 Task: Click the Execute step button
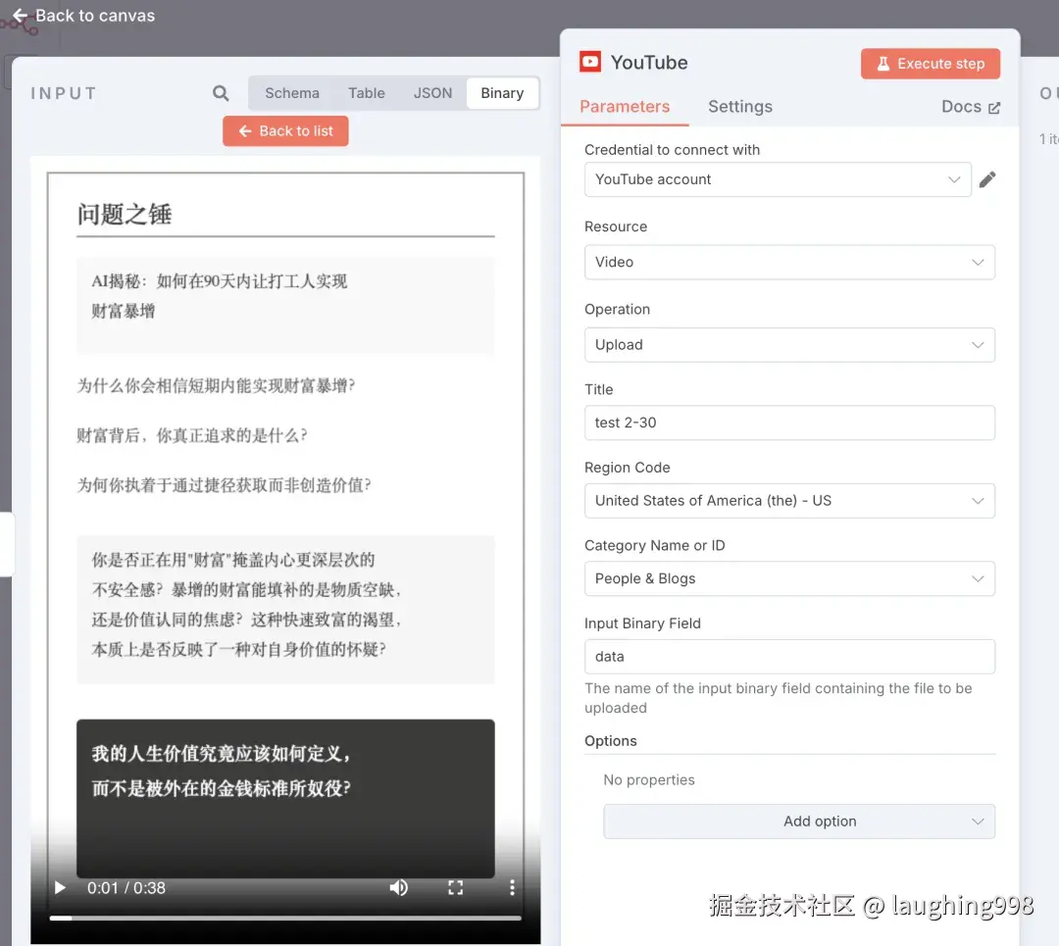point(930,63)
